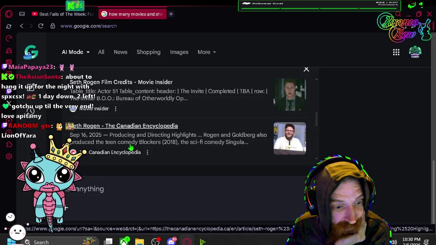Open options for the Movie Insider source
This screenshot has width=436, height=245.
pos(115,109)
